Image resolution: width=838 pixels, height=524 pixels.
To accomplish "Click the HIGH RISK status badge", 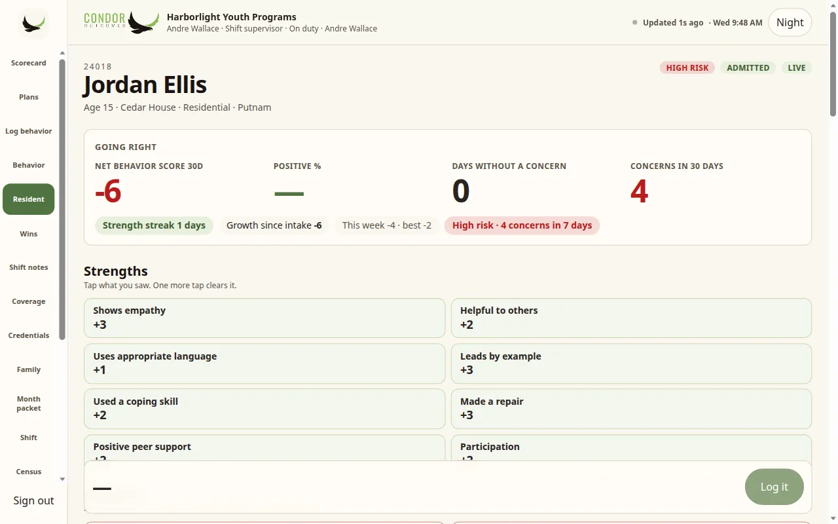I will click(687, 67).
